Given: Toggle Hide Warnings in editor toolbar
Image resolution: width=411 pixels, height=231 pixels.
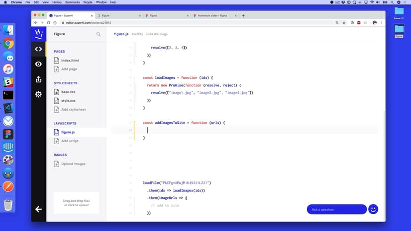Looking at the screenshot, I should (157, 34).
